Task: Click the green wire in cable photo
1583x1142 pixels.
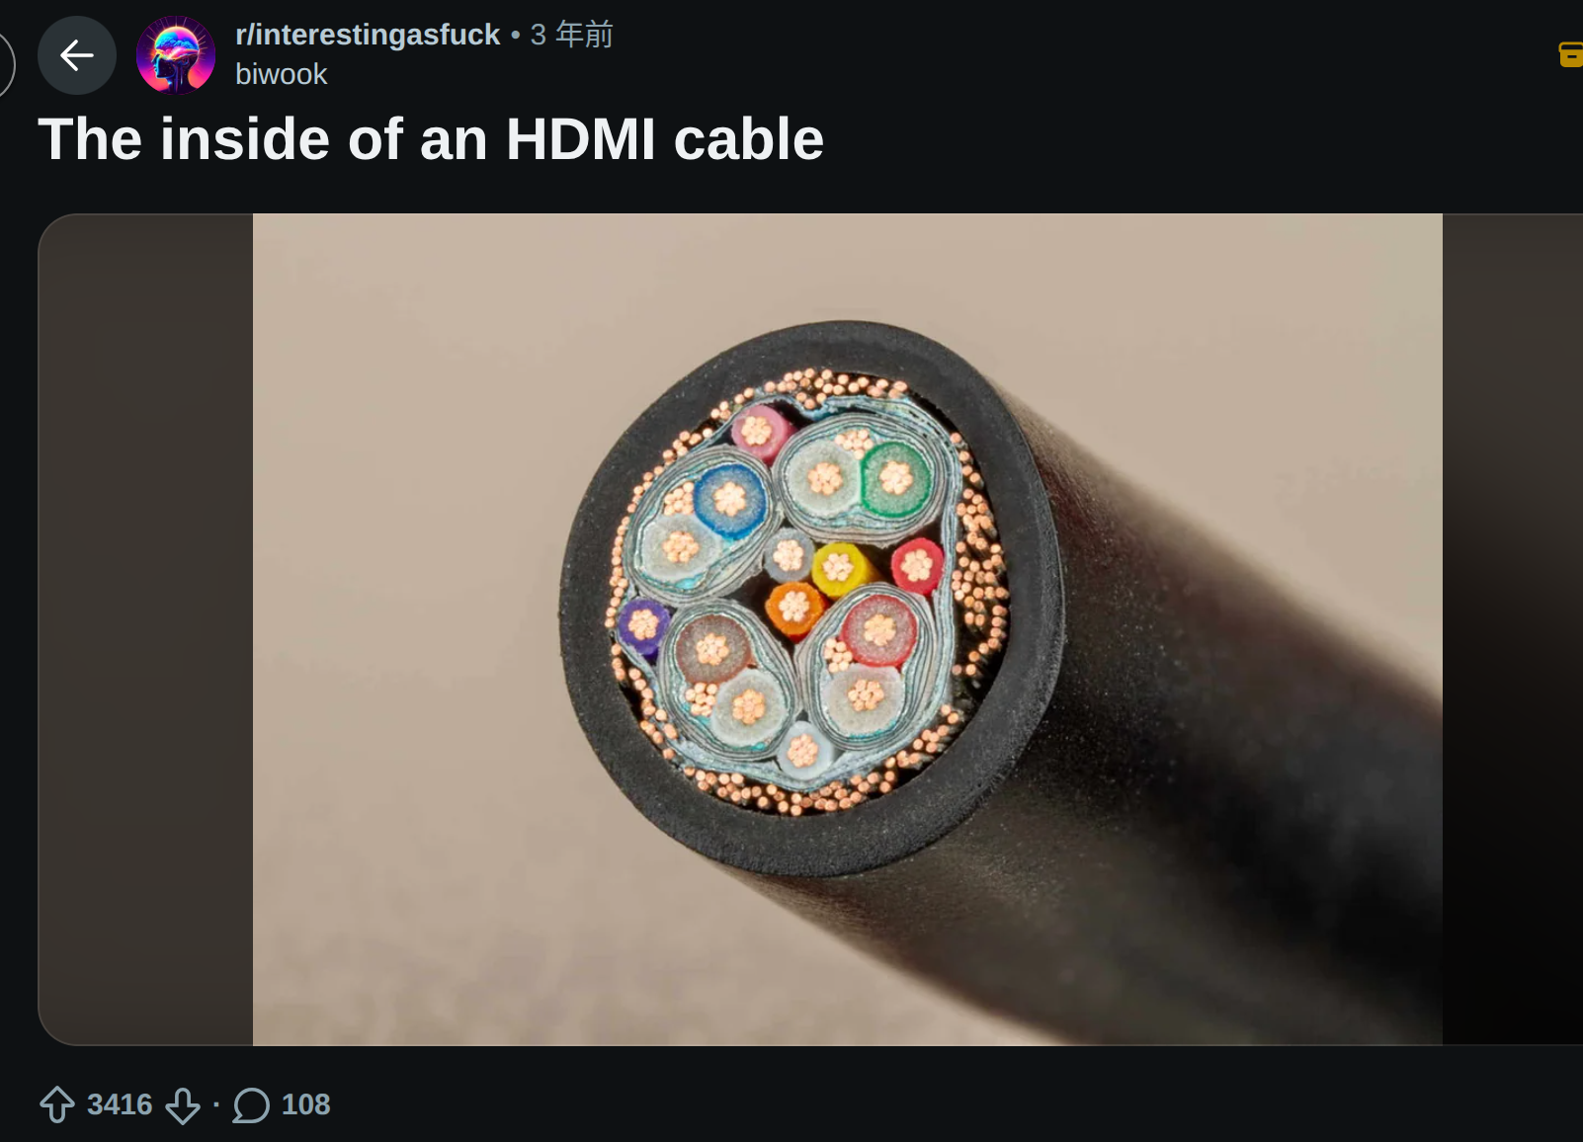Action: [895, 478]
